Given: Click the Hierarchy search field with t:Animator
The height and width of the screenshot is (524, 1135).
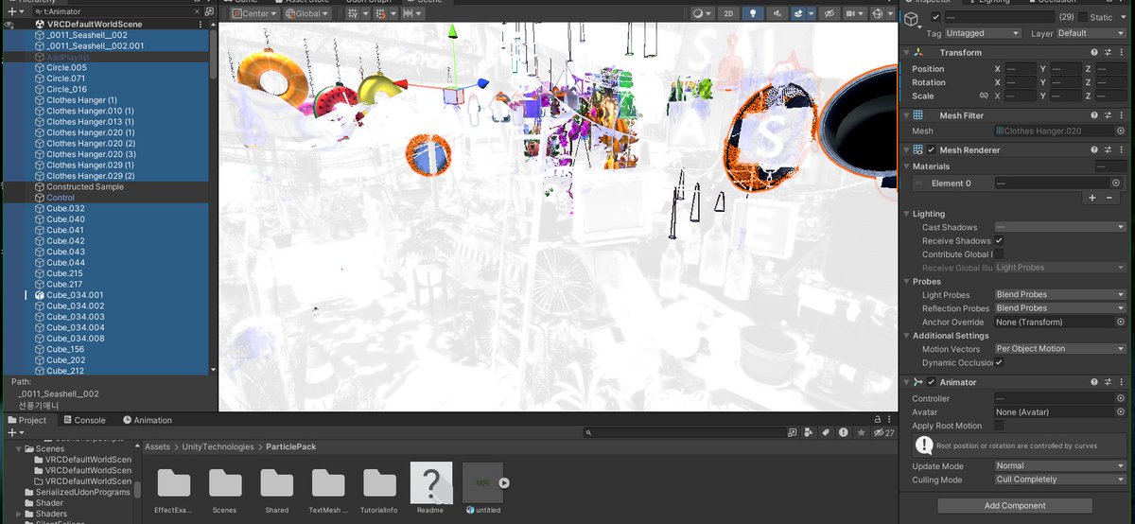Looking at the screenshot, I should (x=118, y=11).
